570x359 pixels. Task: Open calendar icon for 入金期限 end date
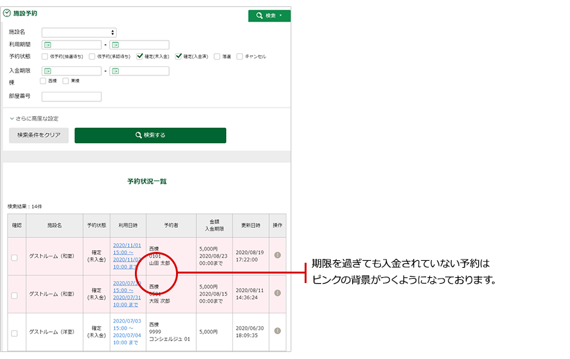(x=115, y=71)
